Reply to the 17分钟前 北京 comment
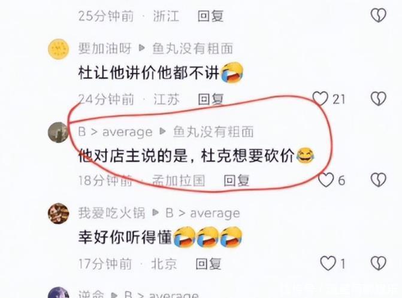This screenshot has height=298, width=402. point(208,264)
